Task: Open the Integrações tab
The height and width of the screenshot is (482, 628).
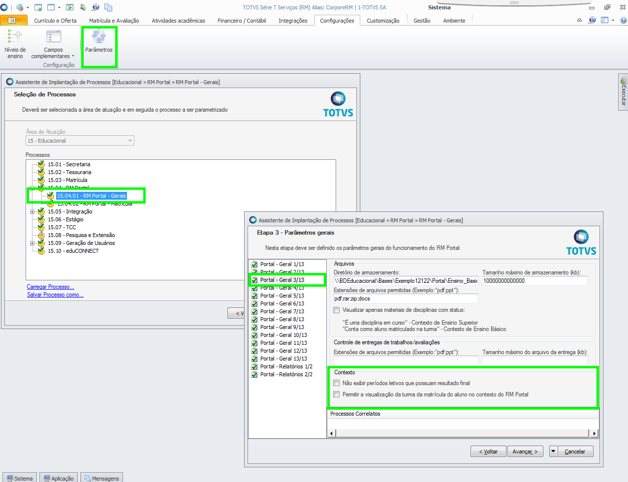Action: click(x=293, y=21)
